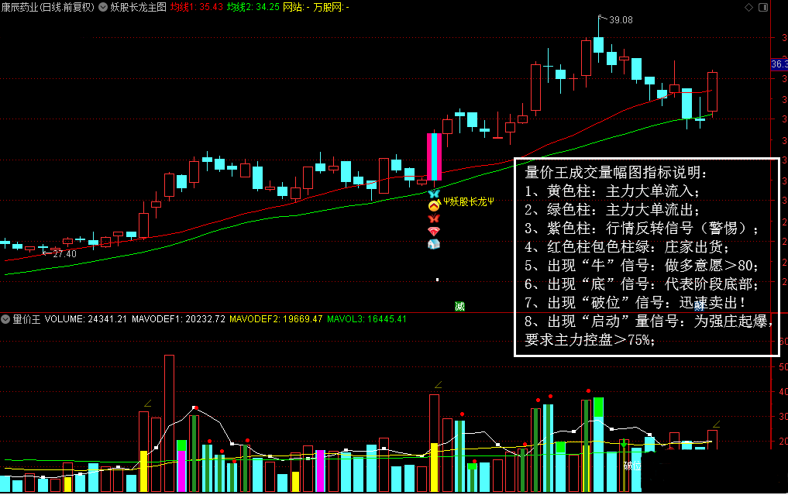The image size is (788, 495).
Task: Click the red butterfly signal icon
Action: click(x=434, y=218)
